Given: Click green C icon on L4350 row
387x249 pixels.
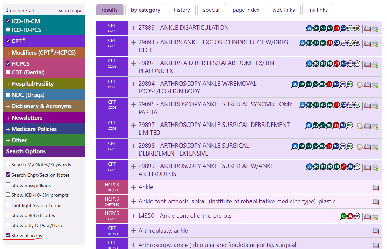Looking at the screenshot, I should [x=343, y=216].
